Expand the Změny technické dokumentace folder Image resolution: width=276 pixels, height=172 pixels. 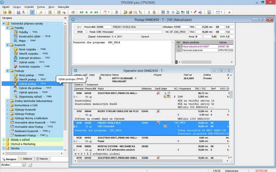[x=7, y=101]
